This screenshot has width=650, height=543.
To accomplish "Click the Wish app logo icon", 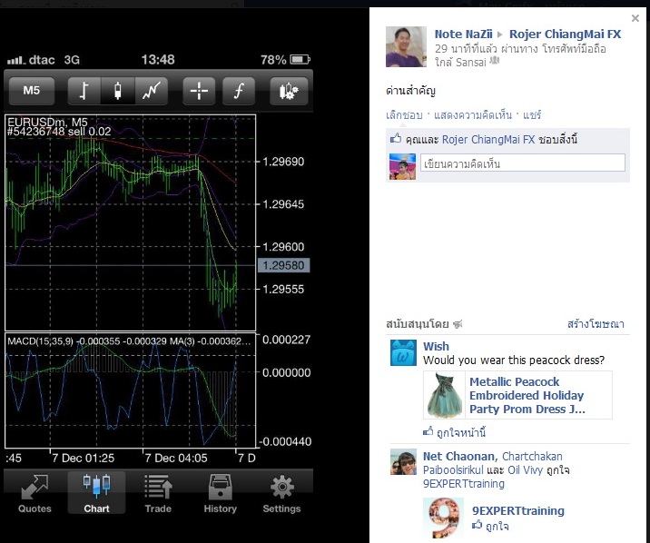I will [403, 352].
